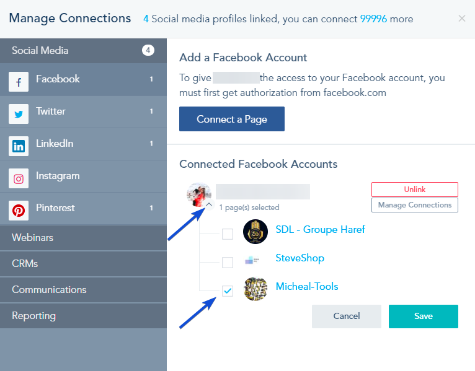
Task: Uncheck the Micheal-Tools checkbox
Action: pos(228,291)
